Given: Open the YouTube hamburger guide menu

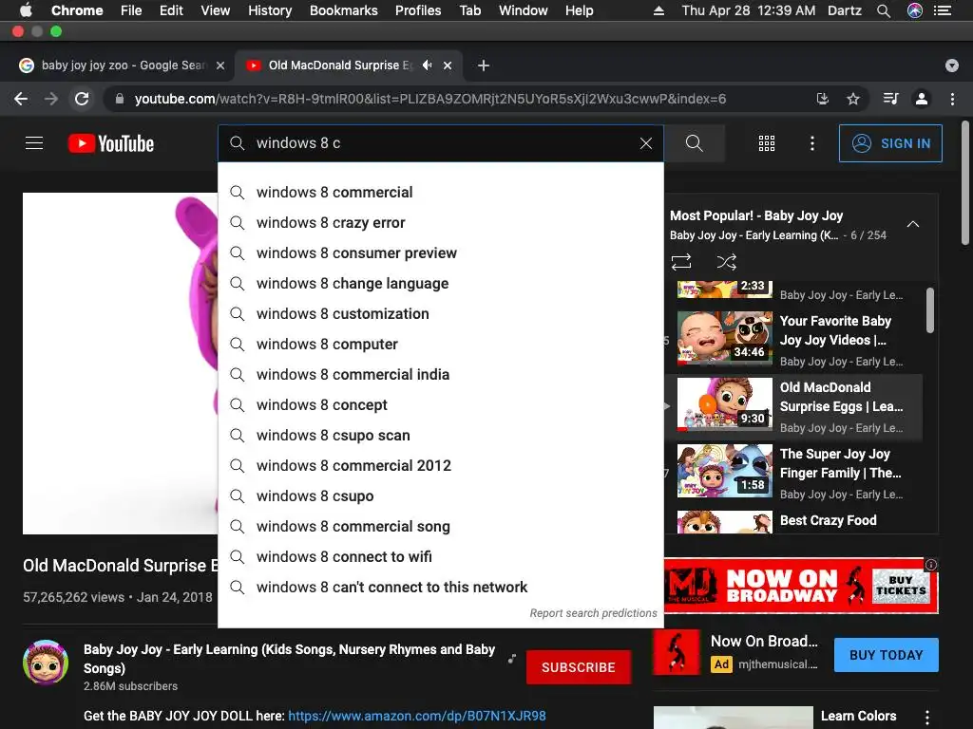Looking at the screenshot, I should point(34,143).
